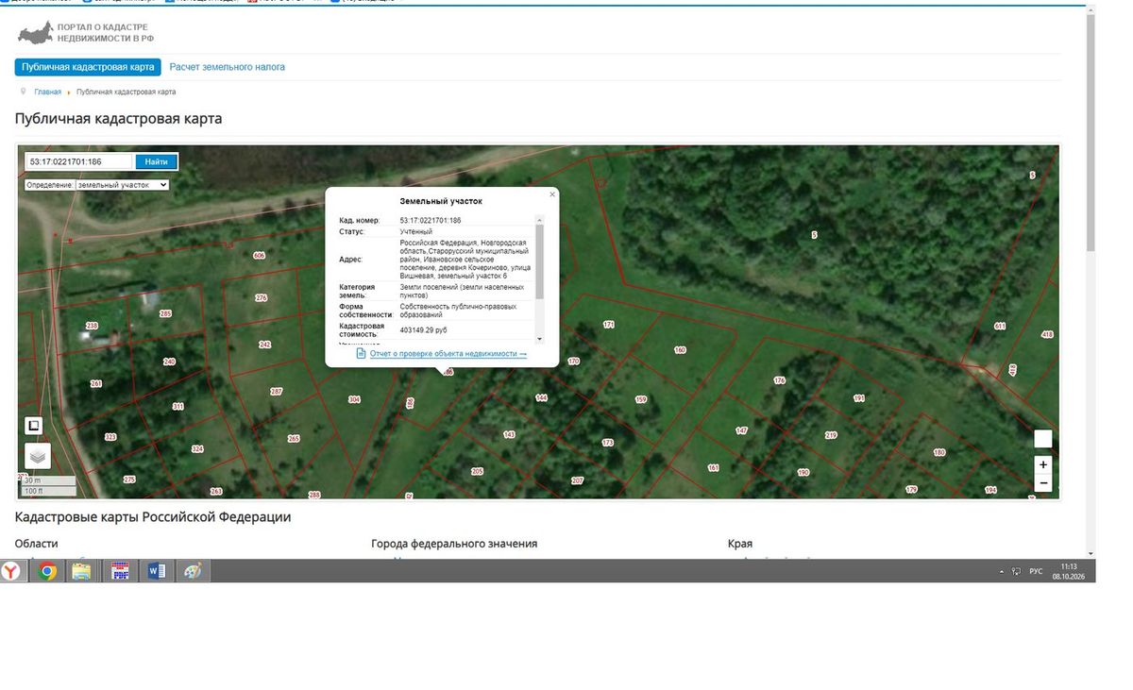Screen dimensions: 1133x690
Task: Close the Земельный участок info popup
Action: coord(552,194)
